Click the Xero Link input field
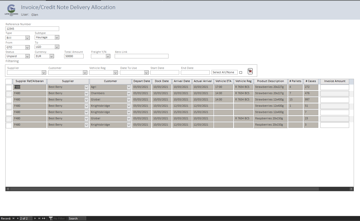This screenshot has width=360, height=221. [x=141, y=56]
